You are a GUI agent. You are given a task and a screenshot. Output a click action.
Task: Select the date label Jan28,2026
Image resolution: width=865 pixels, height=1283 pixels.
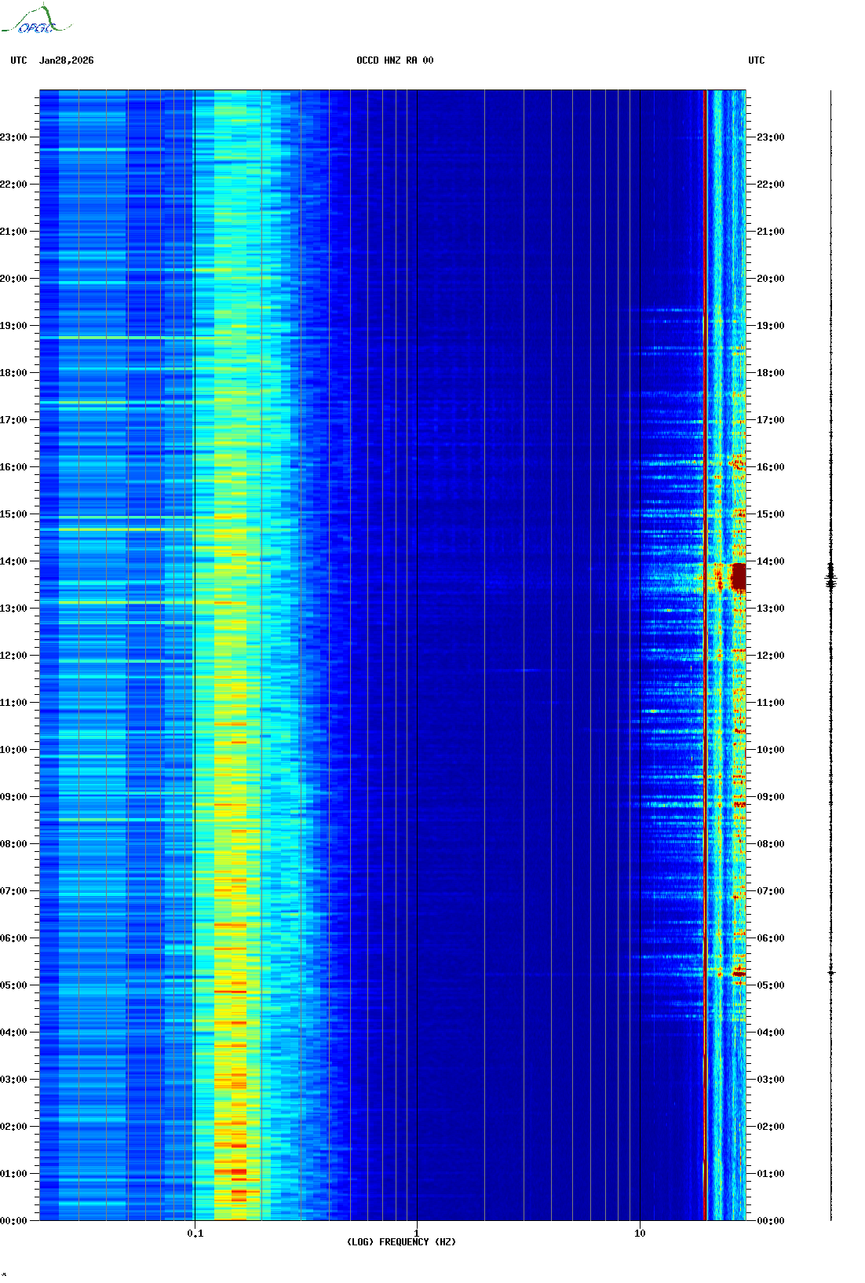click(x=67, y=60)
